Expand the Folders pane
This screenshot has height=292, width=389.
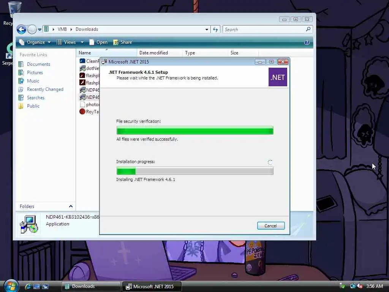coord(71,206)
